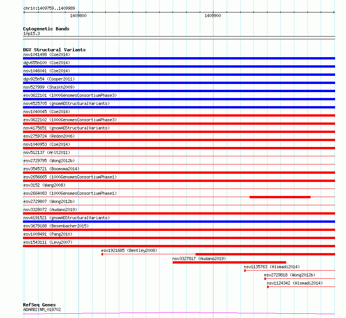
Task: Click nsv527999 (Shaikh2009) label
Action: coord(49,87)
